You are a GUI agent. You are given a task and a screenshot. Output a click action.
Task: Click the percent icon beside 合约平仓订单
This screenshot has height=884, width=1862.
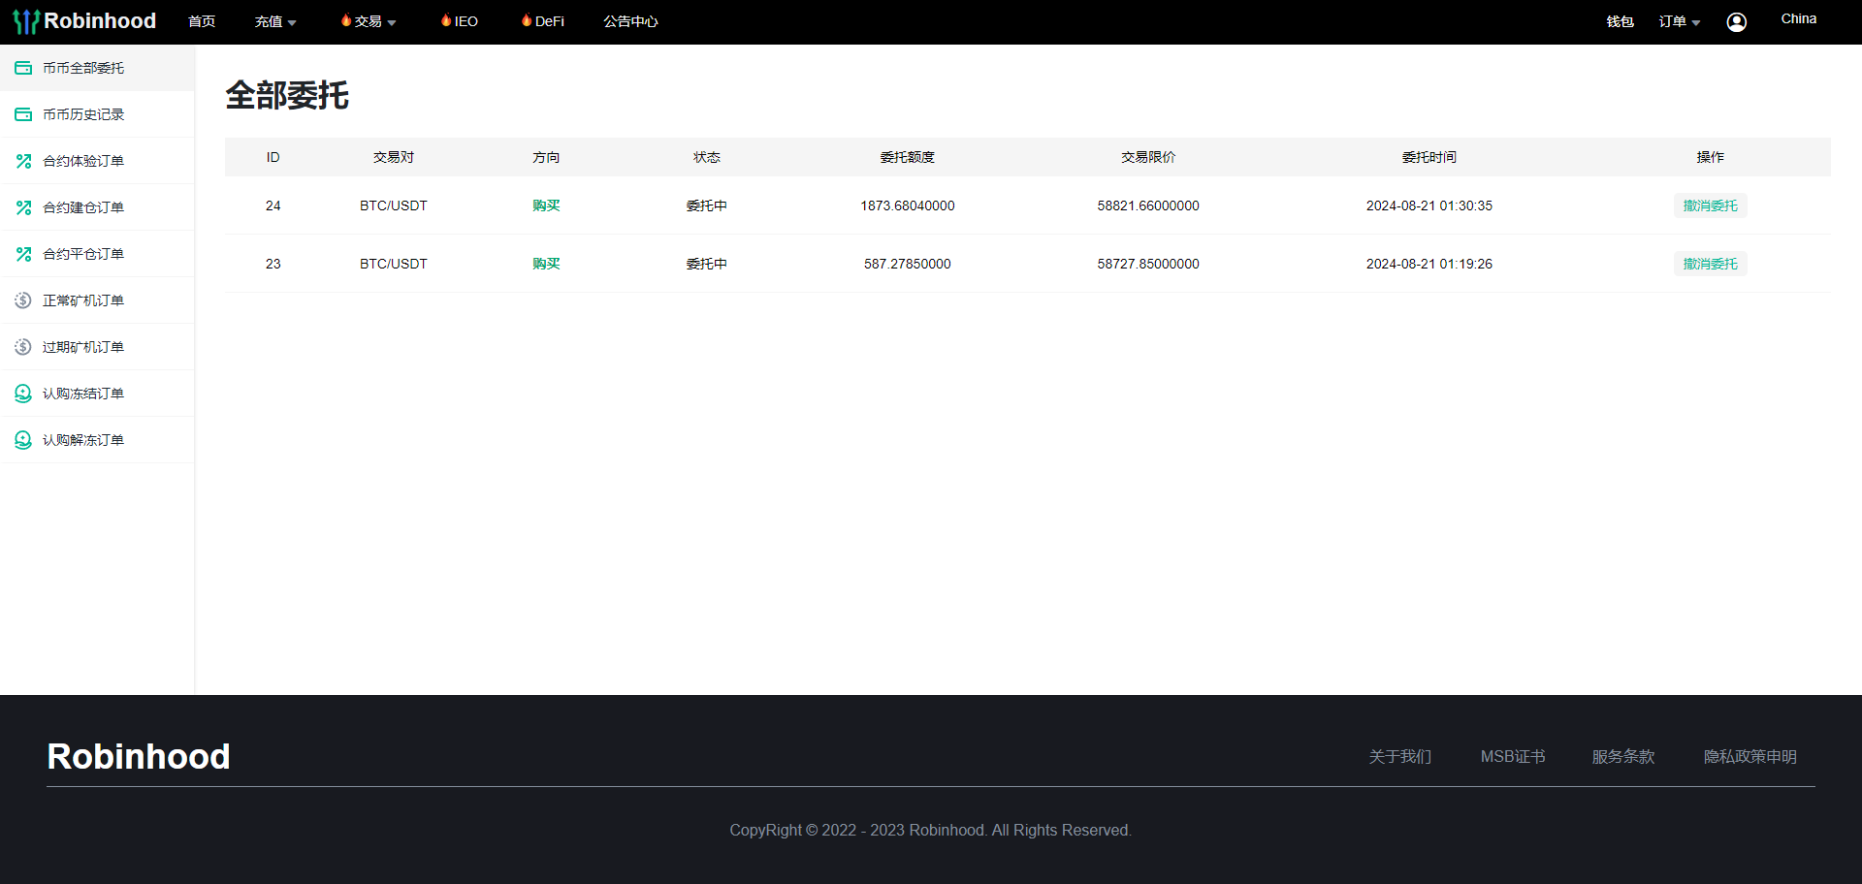tap(23, 254)
